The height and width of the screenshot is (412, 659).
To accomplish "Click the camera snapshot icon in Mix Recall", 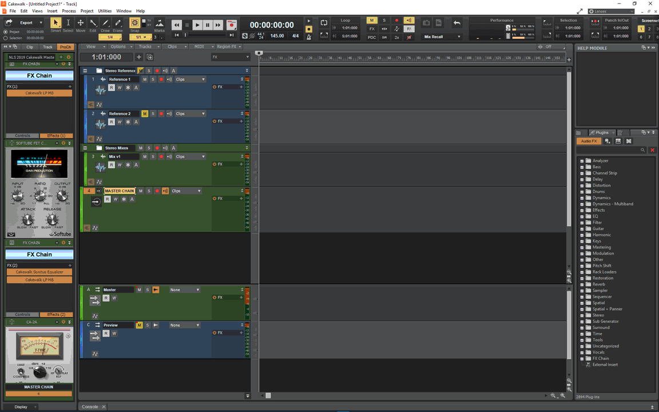I will [426, 23].
